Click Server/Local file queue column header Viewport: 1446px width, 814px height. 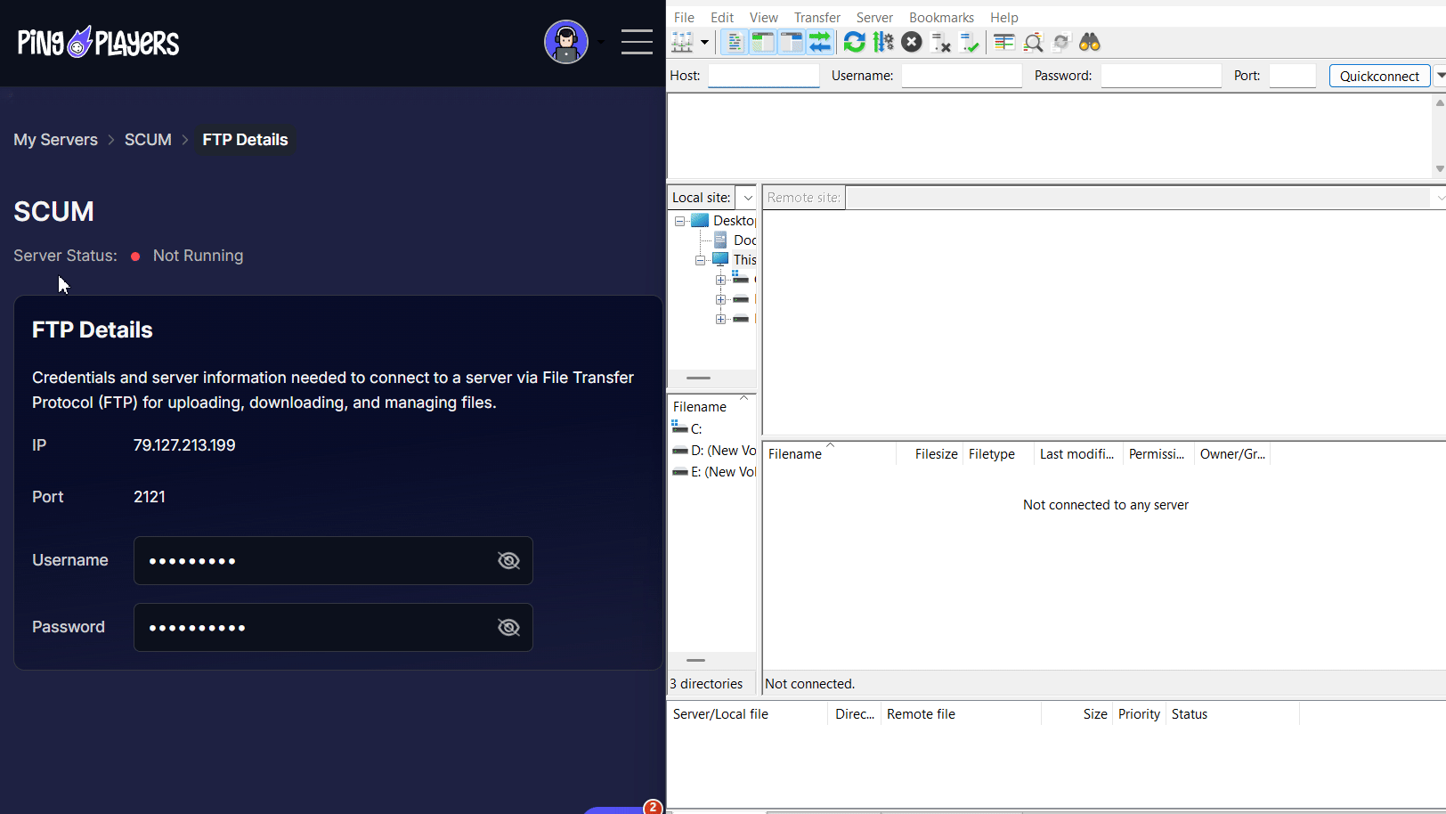pyautogui.click(x=747, y=714)
